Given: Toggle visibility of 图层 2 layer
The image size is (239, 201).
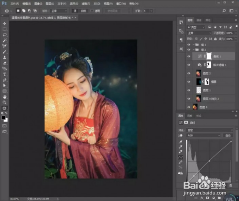Looking at the screenshot, I should 189,73.
